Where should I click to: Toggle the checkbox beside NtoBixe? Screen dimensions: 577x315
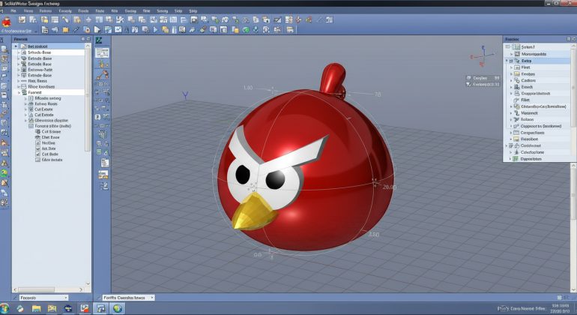click(x=37, y=142)
